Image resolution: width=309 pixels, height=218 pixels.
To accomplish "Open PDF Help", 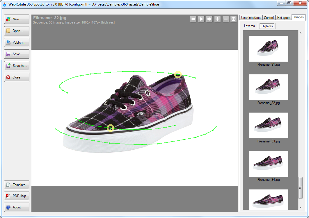I will click(17, 196).
